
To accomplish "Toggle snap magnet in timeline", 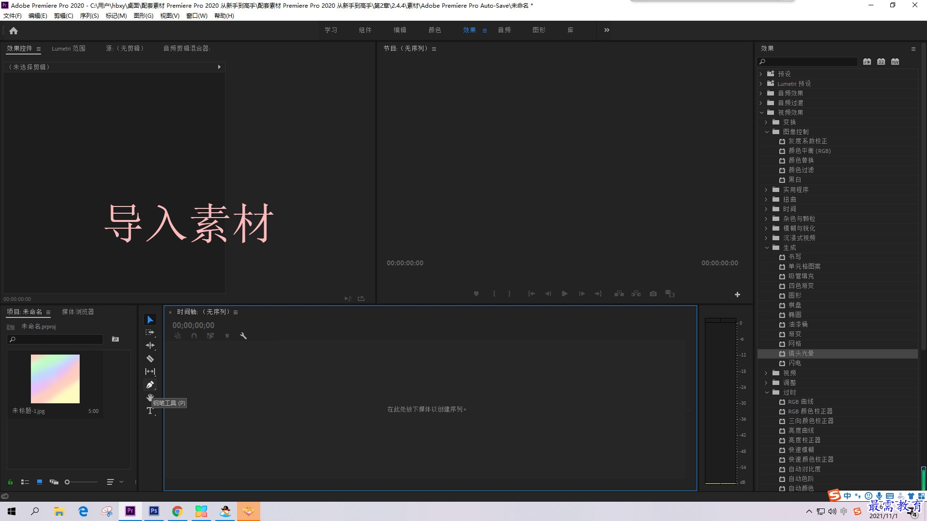I will coord(194,336).
